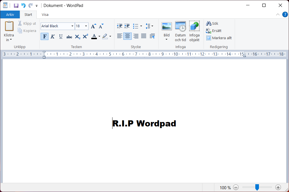
Task: Toggle italic formatting
Action: 53,36
